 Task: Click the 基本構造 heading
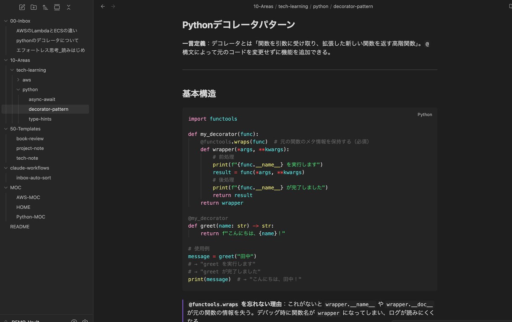(x=199, y=94)
